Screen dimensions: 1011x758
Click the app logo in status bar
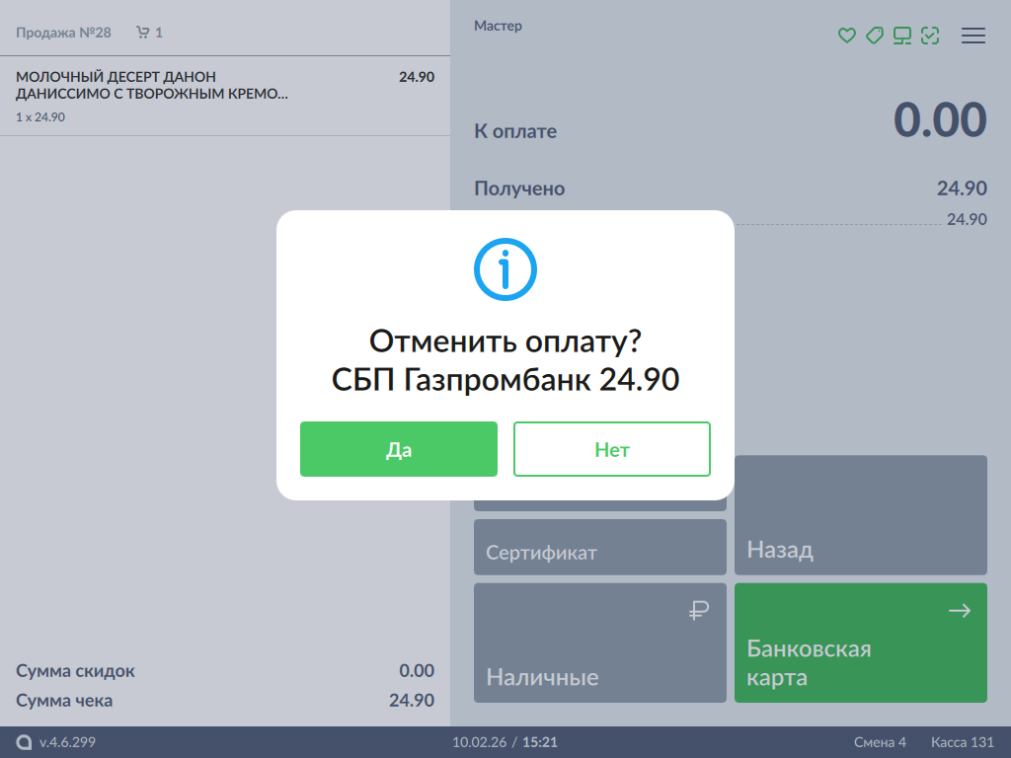tap(25, 742)
